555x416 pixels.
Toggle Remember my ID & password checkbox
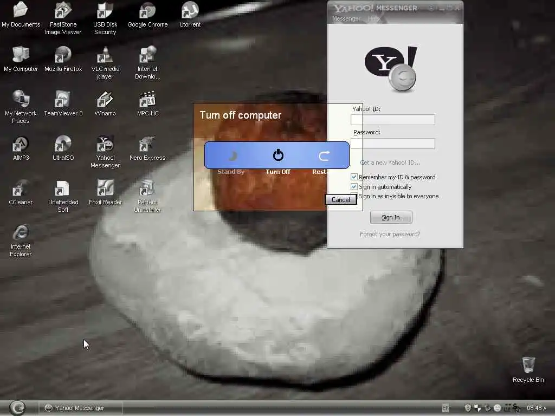coord(354,177)
